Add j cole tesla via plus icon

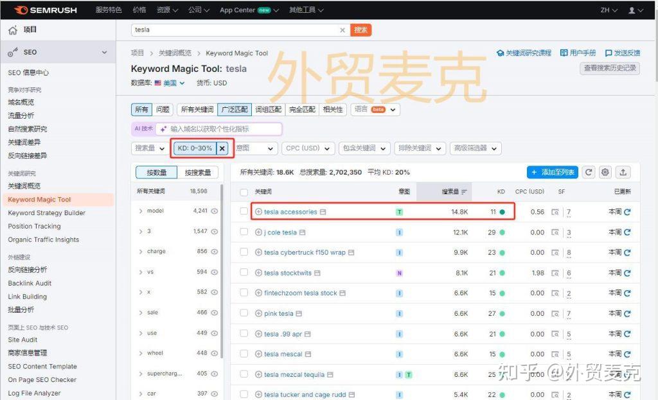pyautogui.click(x=258, y=232)
